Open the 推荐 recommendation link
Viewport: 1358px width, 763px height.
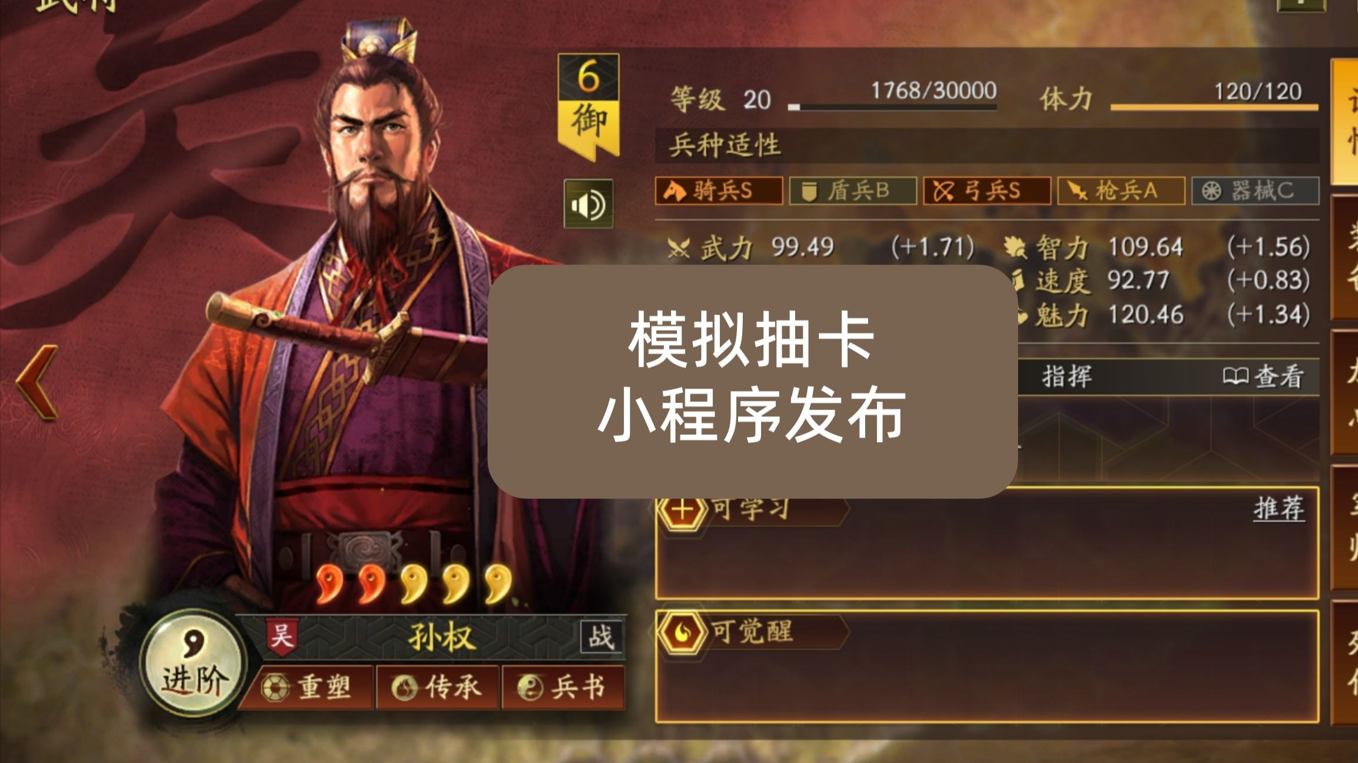[x=1279, y=508]
